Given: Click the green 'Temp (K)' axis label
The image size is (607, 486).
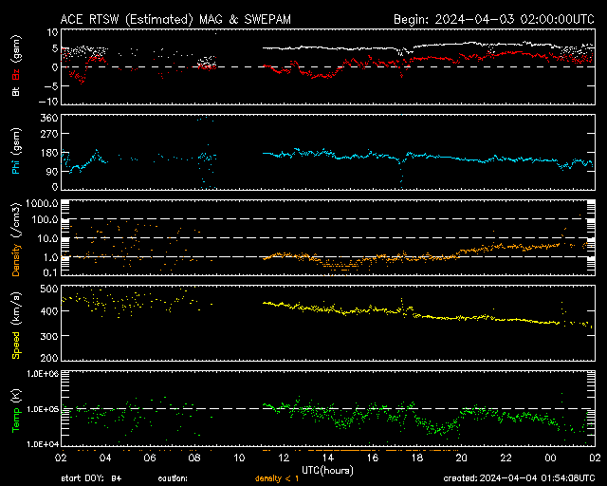Looking at the screenshot, I should (x=16, y=411).
